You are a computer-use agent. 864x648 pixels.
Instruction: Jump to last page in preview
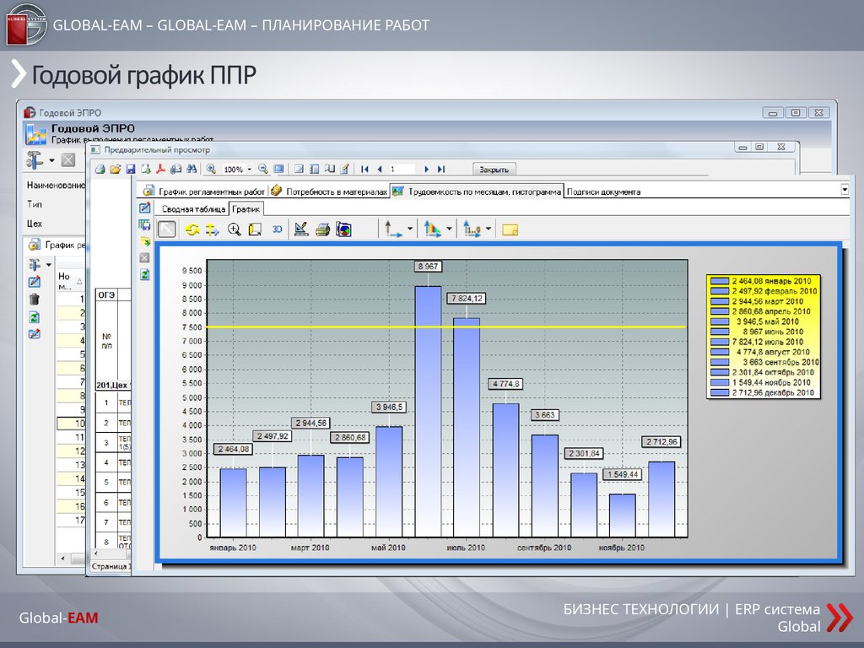point(440,169)
